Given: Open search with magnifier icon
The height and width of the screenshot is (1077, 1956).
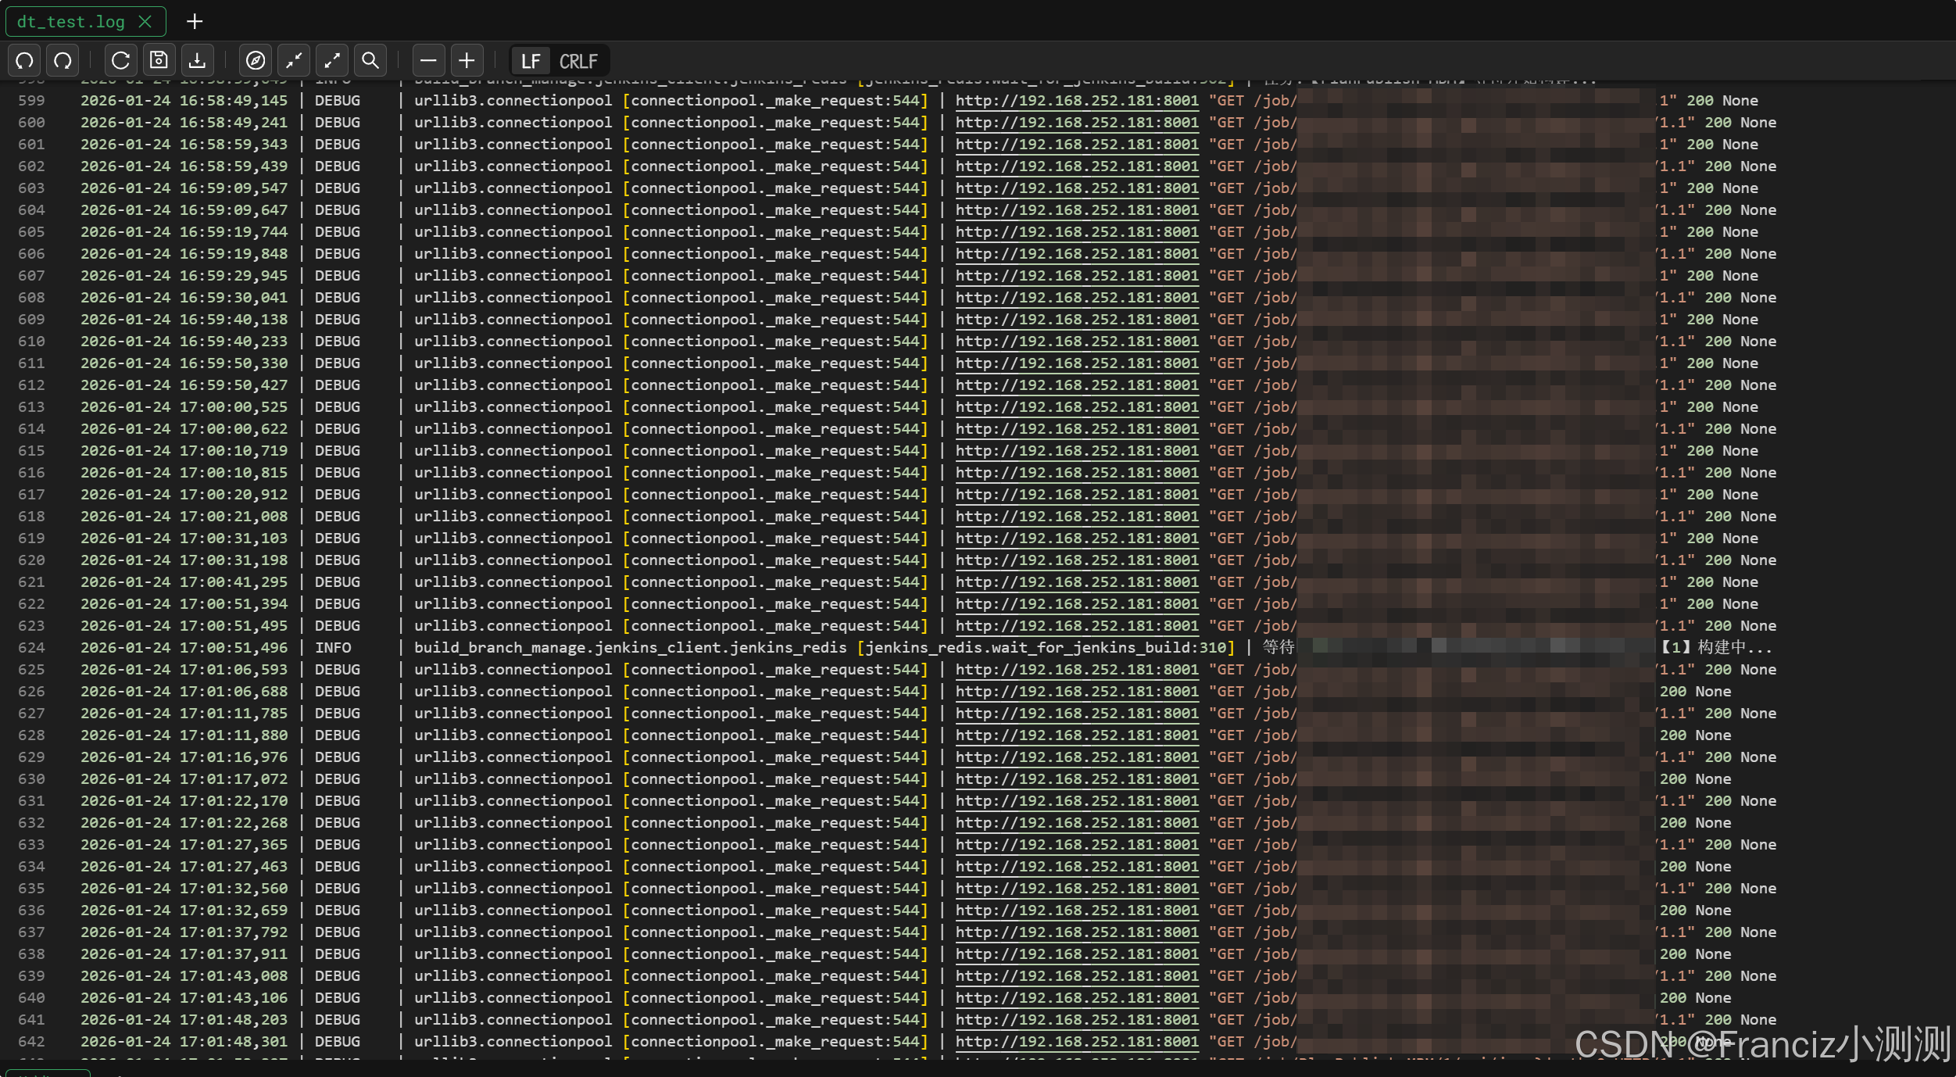Looking at the screenshot, I should point(370,60).
